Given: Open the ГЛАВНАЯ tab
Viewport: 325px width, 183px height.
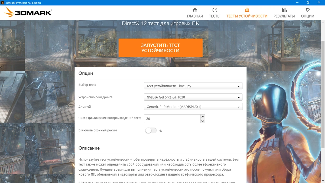Looking at the screenshot, I should tap(195, 16).
